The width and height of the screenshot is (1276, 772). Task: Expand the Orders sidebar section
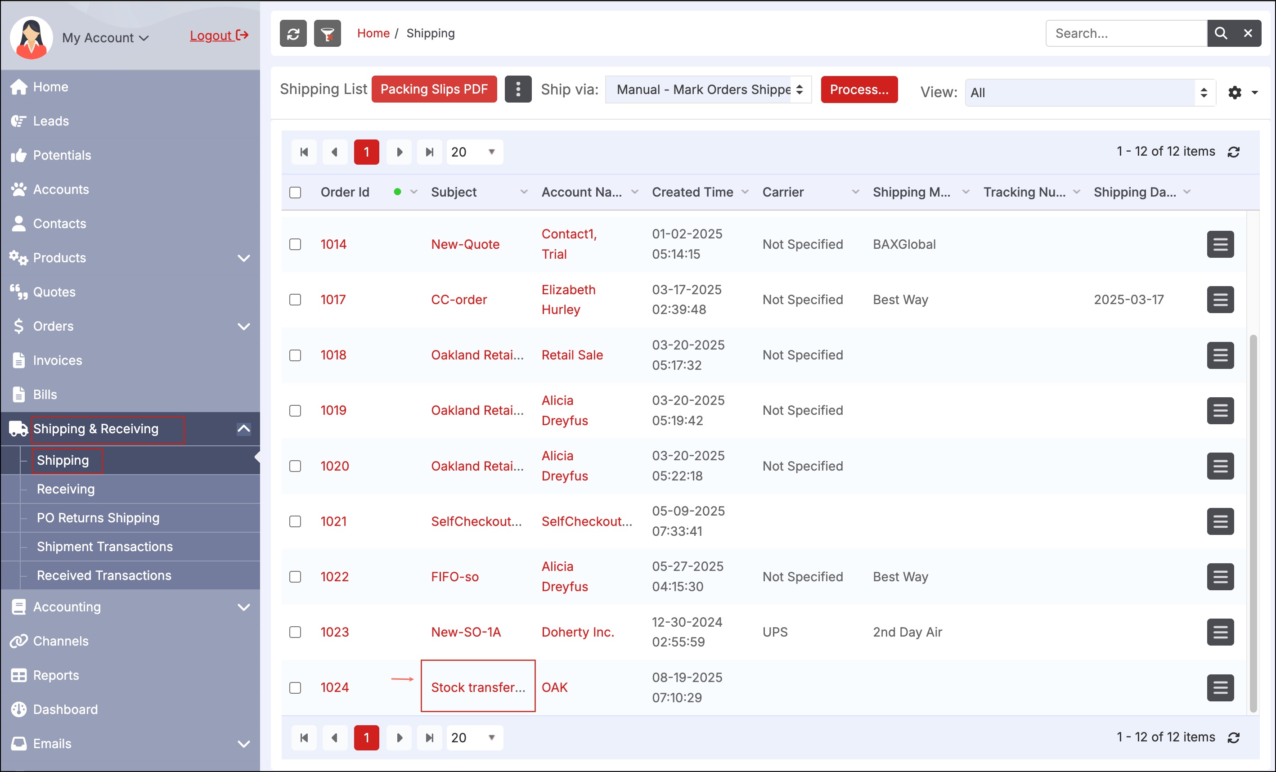tap(243, 326)
